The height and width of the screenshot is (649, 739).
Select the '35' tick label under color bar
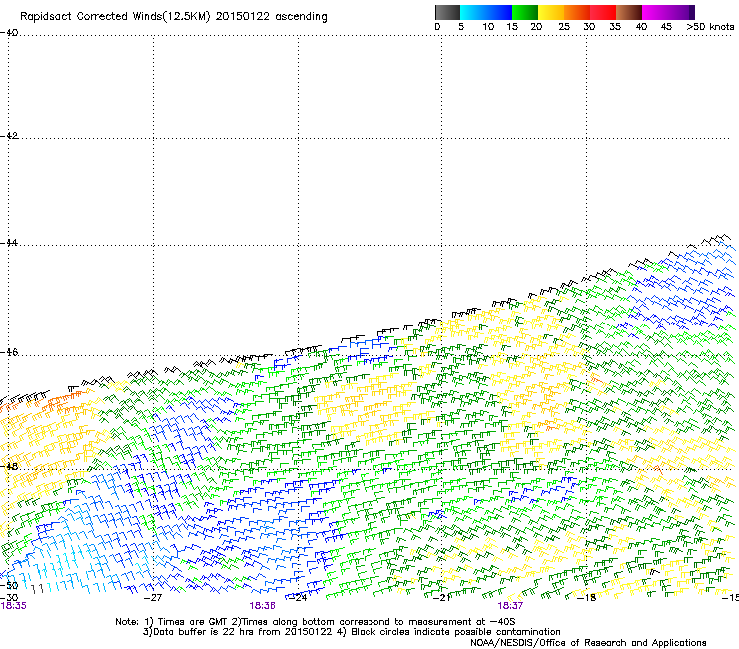click(615, 27)
